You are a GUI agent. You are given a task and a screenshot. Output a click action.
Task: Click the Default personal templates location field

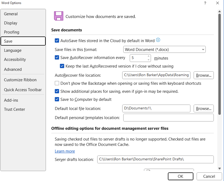coord(168,118)
